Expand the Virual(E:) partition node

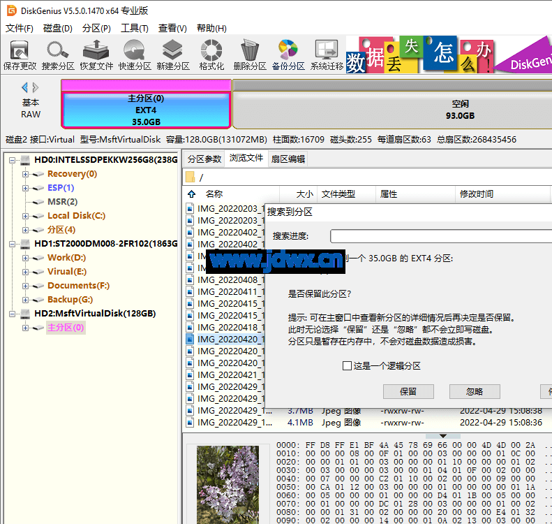(25, 272)
